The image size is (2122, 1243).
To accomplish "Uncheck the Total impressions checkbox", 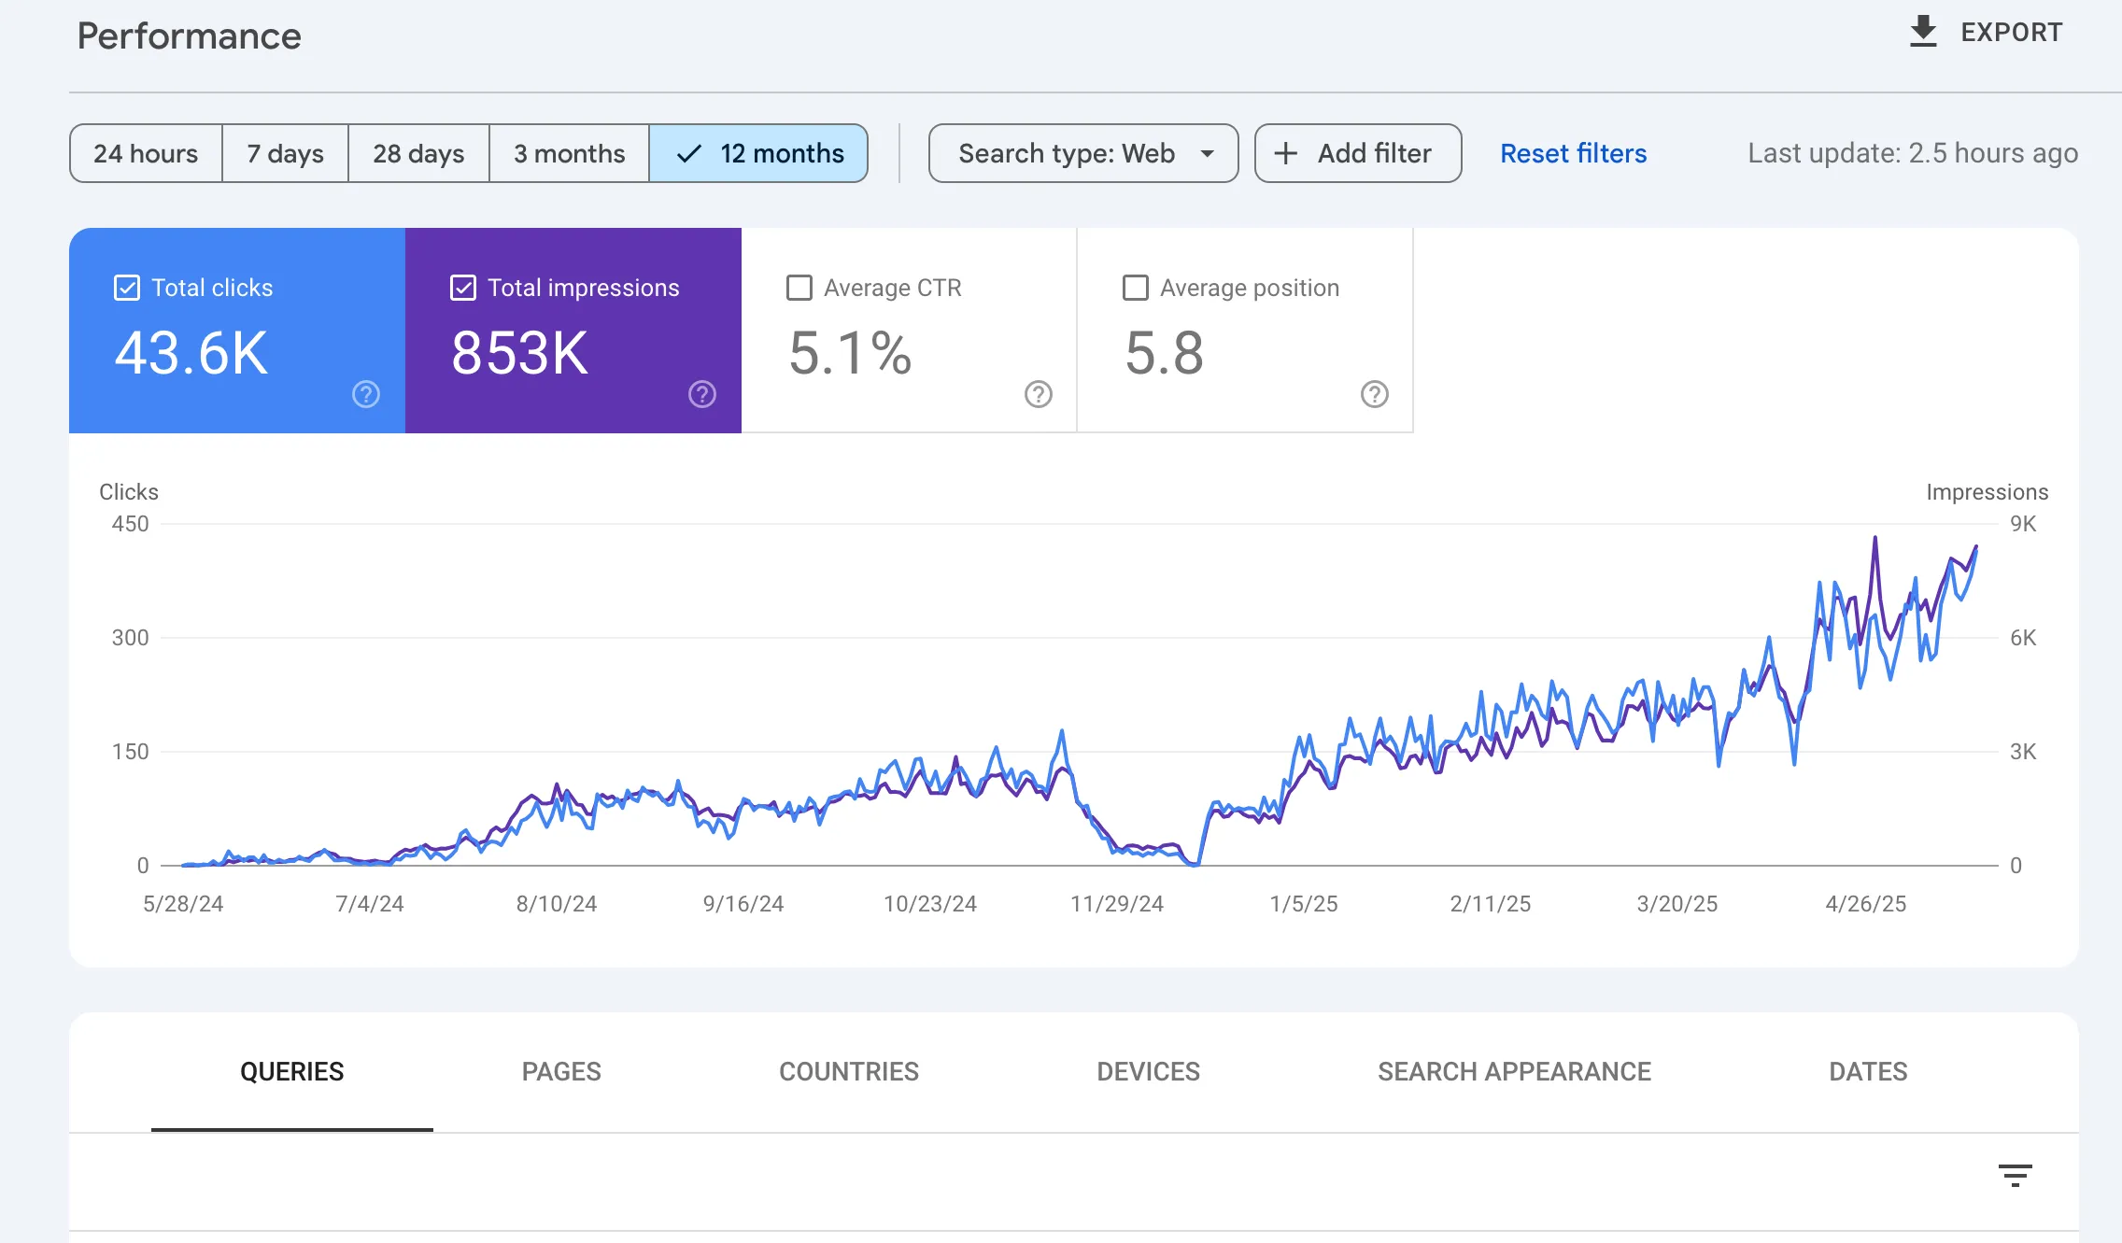I will coord(463,288).
